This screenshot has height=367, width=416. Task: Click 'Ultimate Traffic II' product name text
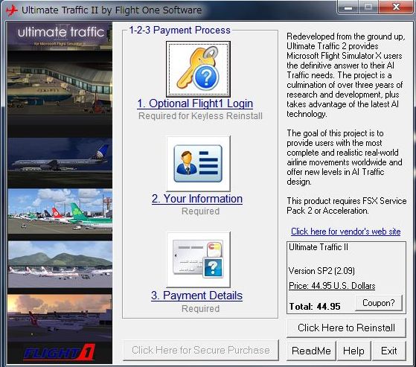click(319, 247)
